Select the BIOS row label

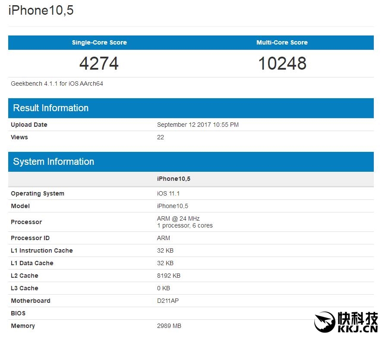tap(18, 313)
